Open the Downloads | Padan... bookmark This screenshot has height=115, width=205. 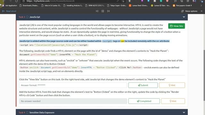click(x=29, y=5)
